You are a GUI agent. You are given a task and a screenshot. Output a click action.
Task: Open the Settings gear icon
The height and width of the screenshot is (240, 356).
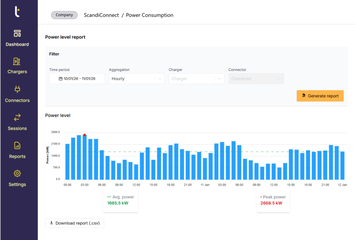[x=17, y=173]
